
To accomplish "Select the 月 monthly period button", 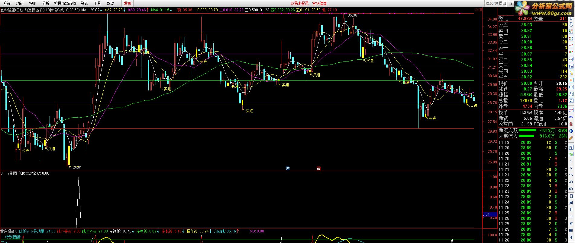I will (571, 210).
